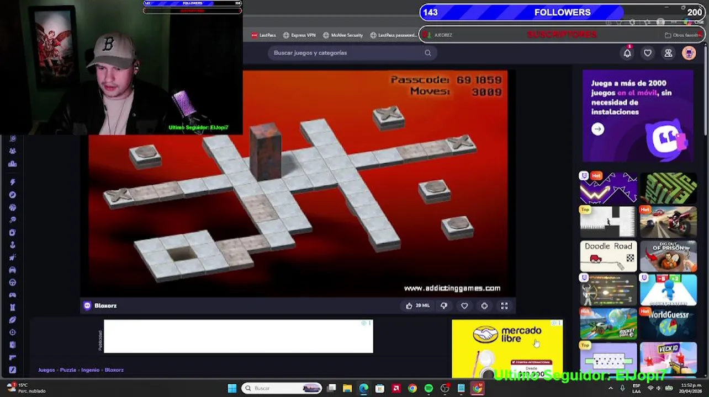Switch the ESP LAA keyboard language indicator

coord(637,388)
